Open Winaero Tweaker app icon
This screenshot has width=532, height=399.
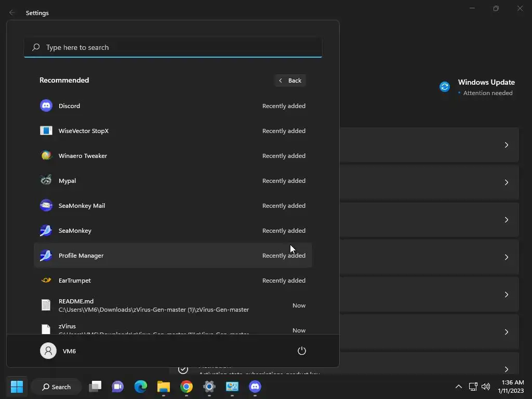click(x=46, y=155)
